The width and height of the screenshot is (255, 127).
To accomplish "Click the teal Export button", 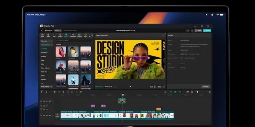I will 207,30.
